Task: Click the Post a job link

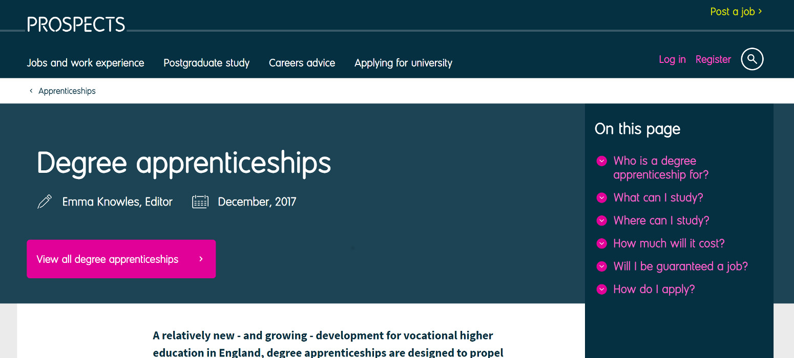Action: [736, 11]
